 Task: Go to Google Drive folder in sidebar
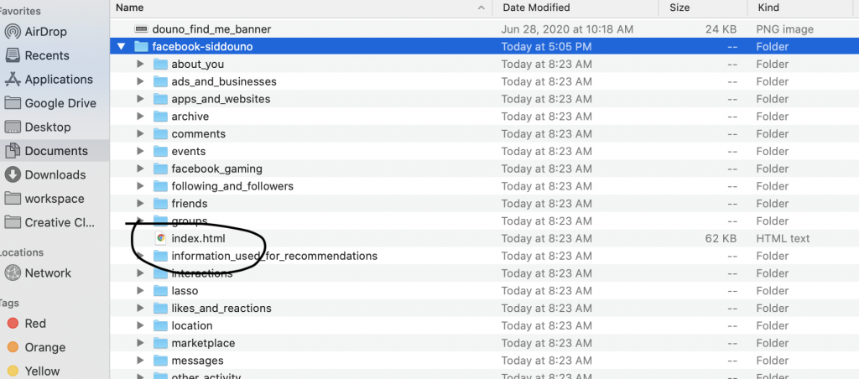click(50, 103)
